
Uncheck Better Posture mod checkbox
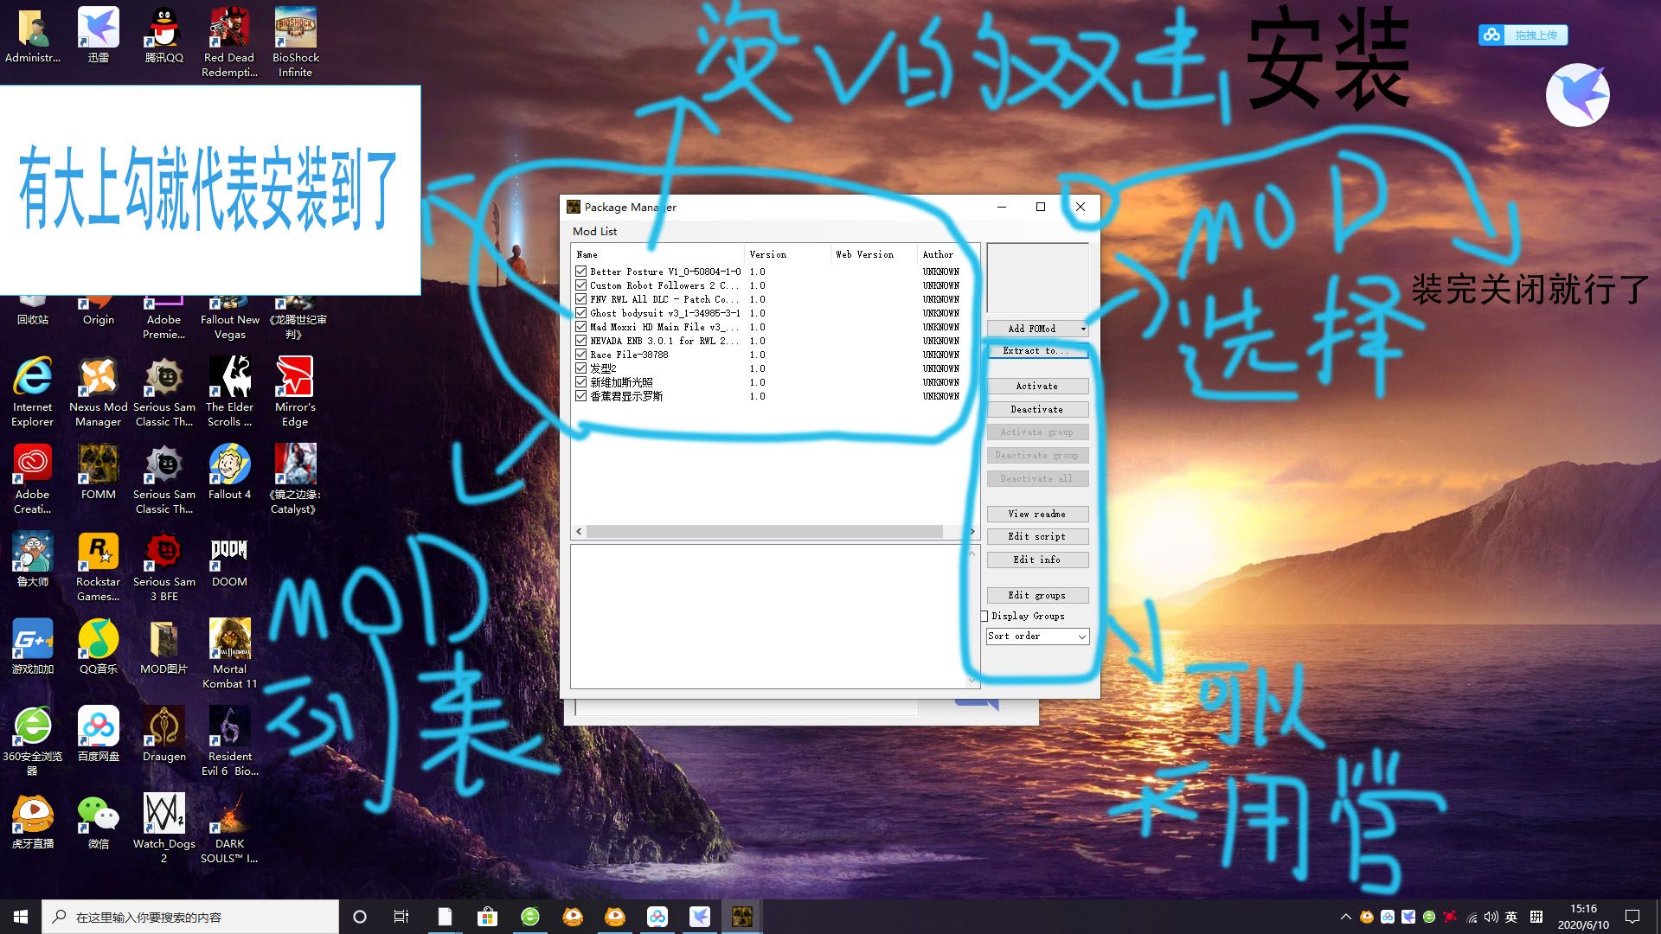tap(581, 272)
